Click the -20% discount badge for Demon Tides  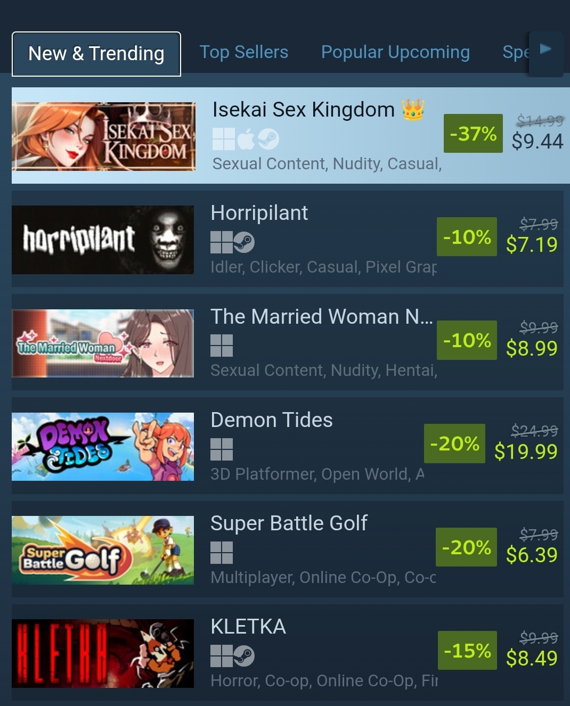click(454, 444)
